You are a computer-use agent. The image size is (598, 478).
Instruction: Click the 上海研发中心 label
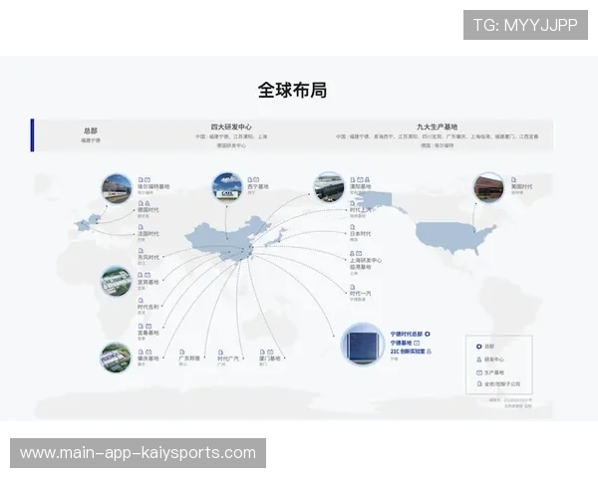coord(366,260)
